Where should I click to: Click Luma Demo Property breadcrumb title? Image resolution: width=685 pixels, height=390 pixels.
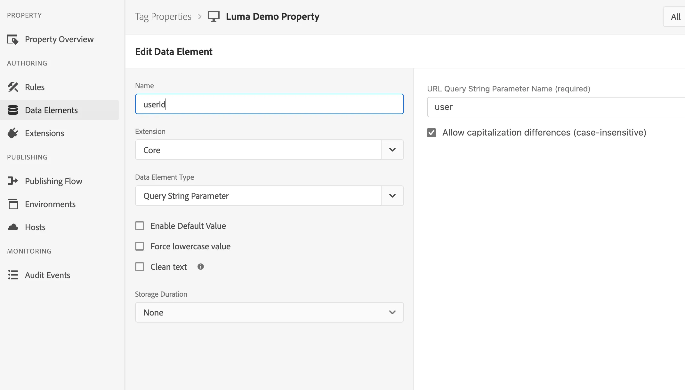273,16
